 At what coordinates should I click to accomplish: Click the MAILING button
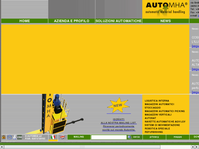[x=79, y=137]
